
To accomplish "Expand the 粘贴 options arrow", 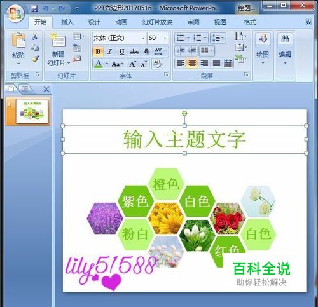I will click(18, 64).
